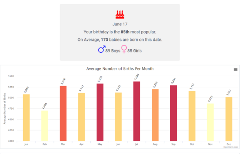Select the April births bar
The height and width of the screenshot is (154, 251).
(81, 117)
